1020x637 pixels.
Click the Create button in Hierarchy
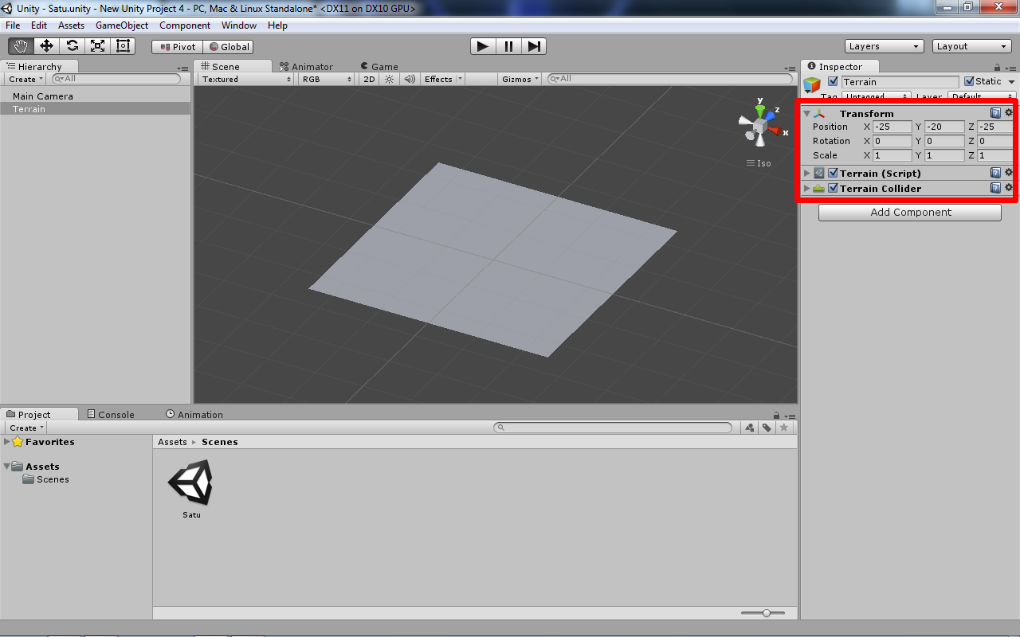[x=24, y=79]
